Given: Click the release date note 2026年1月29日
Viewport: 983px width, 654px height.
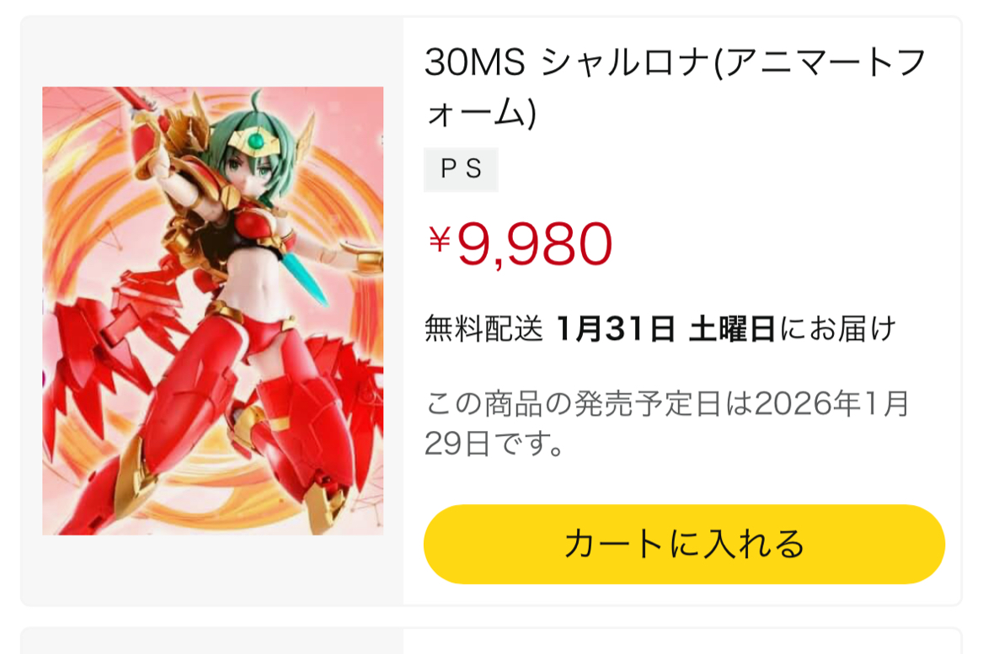Looking at the screenshot, I should [667, 423].
